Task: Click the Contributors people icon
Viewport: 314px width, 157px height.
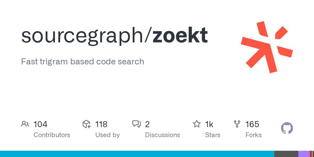Action: pos(25,124)
